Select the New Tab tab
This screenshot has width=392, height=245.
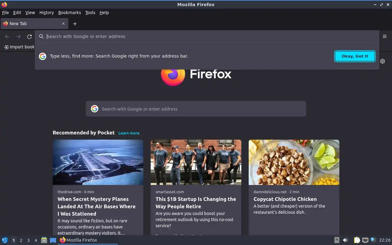(x=34, y=24)
